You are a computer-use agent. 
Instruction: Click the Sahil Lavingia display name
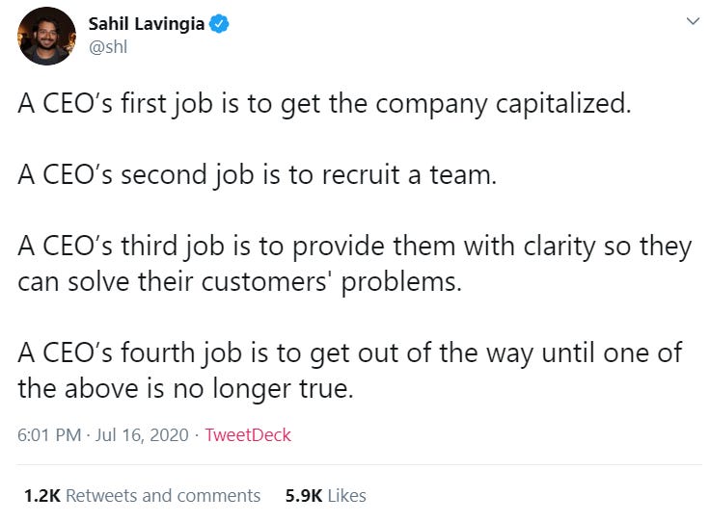147,24
